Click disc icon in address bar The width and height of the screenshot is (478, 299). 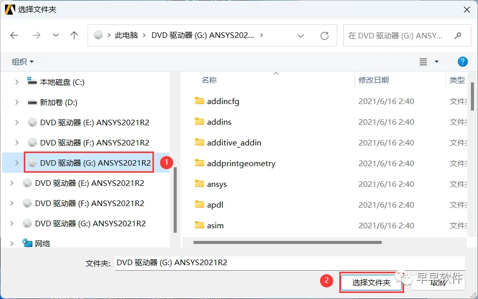[98, 35]
